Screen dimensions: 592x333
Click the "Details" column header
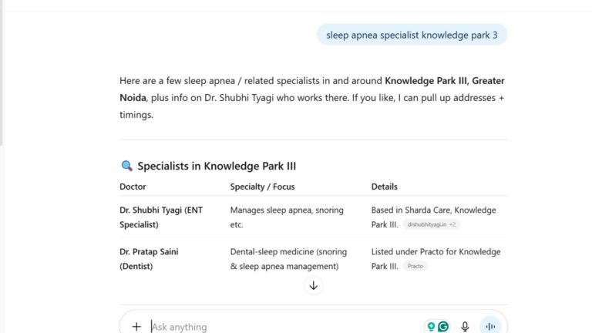click(385, 187)
